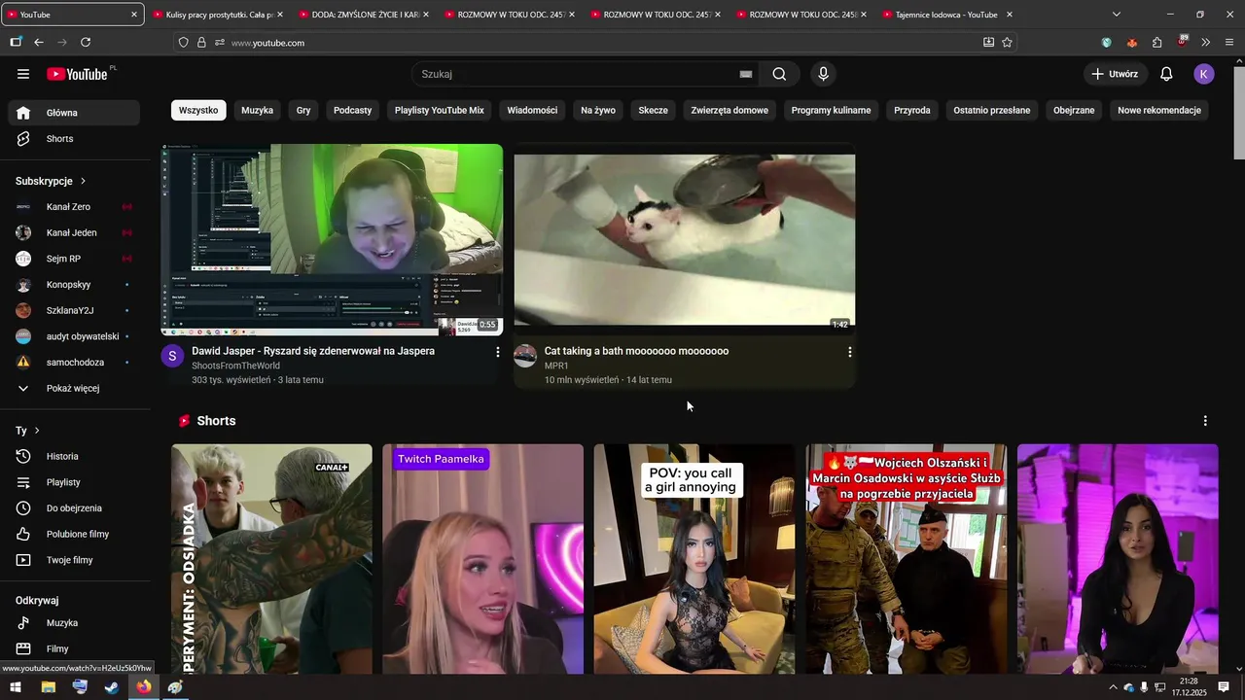The image size is (1245, 700).
Task: Switch to Tajemnice lodowca browser tab
Action: (945, 15)
